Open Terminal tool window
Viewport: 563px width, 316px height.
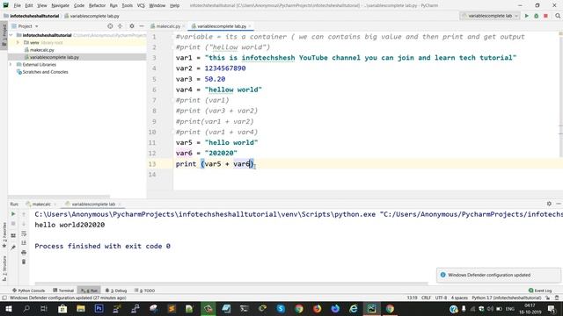point(63,291)
